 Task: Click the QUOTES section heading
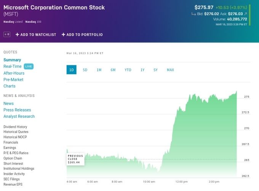[x=10, y=52]
